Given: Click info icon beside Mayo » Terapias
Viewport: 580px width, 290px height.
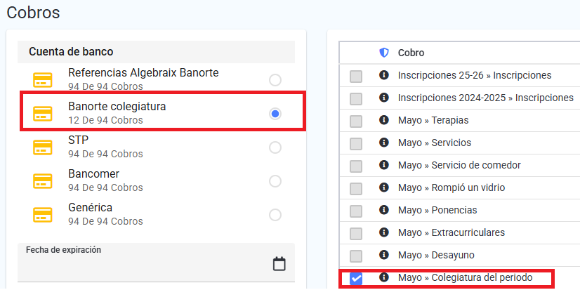Looking at the screenshot, I should 384,120.
